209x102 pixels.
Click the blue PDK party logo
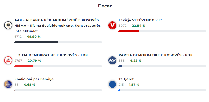(x=112, y=60)
